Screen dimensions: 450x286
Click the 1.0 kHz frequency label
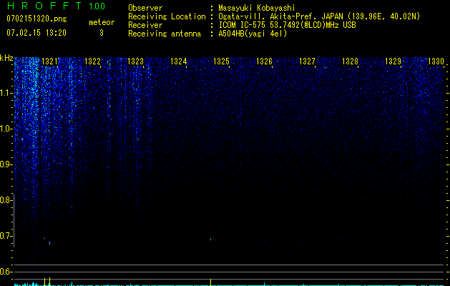coord(5,129)
